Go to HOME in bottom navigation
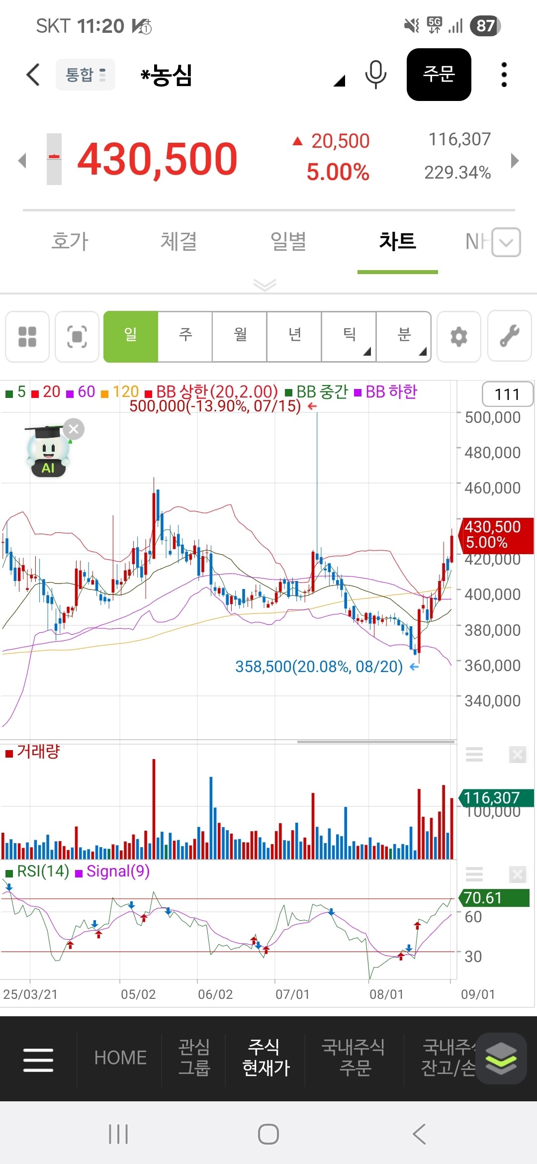The image size is (537, 1164). pyautogui.click(x=120, y=1058)
